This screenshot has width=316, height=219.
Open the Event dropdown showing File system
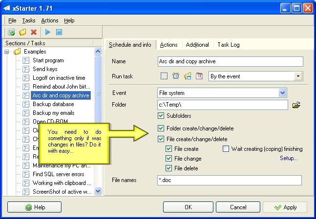[x=282, y=93]
